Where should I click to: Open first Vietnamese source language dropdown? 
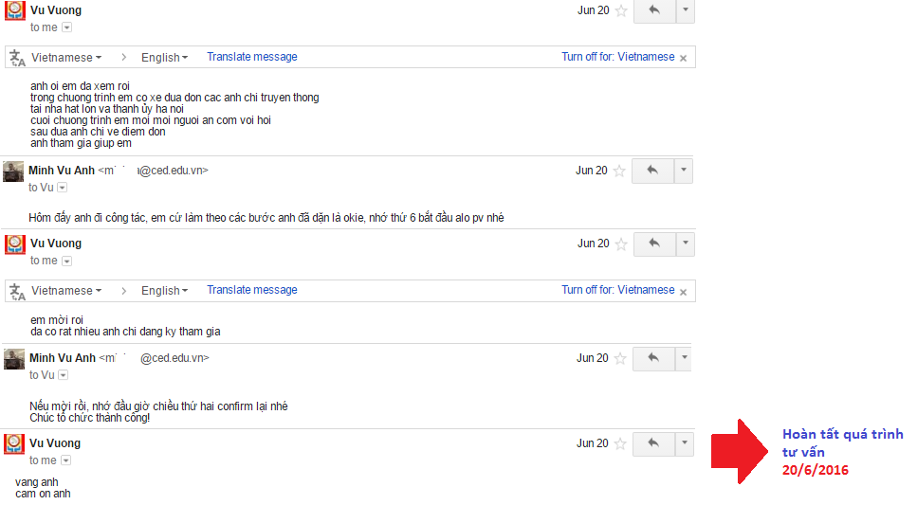click(x=66, y=57)
